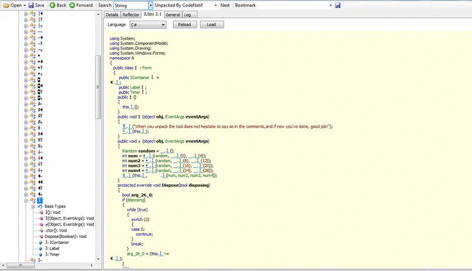Expand the class node named single bullet
The image size is (472, 271).
pos(26,56)
